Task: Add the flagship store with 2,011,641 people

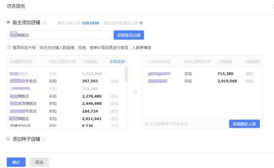Action: 114,119
